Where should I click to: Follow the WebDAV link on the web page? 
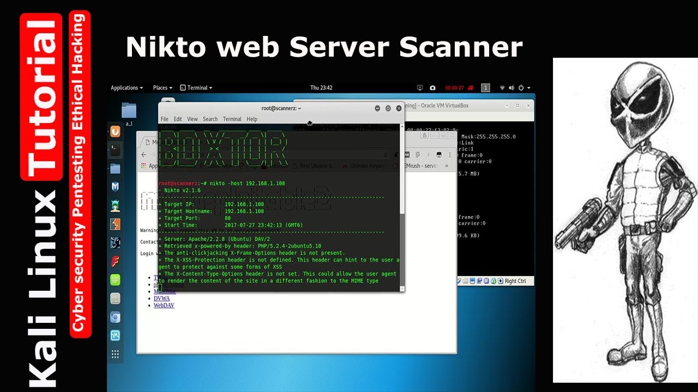(x=164, y=305)
